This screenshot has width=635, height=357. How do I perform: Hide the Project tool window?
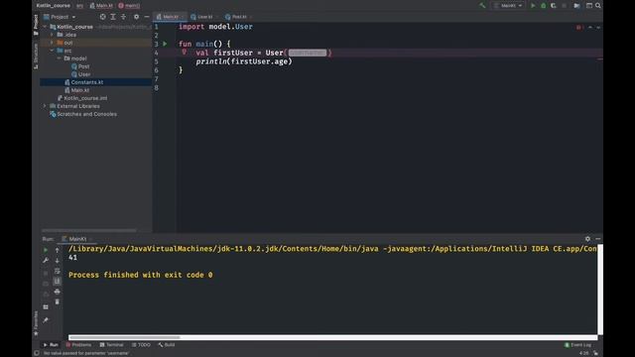[147, 17]
